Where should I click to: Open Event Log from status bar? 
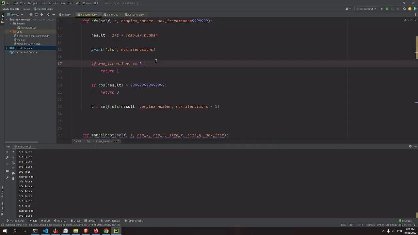click(x=405, y=221)
